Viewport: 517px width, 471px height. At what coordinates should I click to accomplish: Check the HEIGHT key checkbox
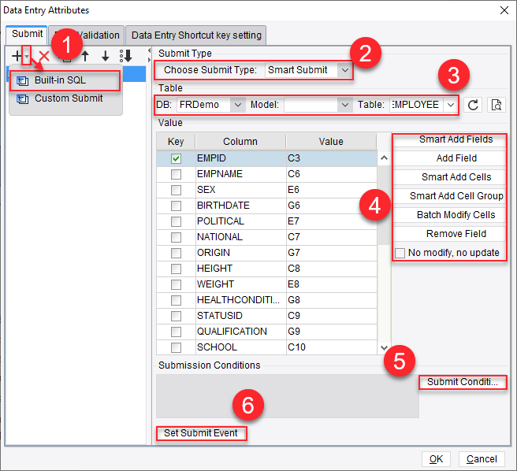click(x=176, y=269)
